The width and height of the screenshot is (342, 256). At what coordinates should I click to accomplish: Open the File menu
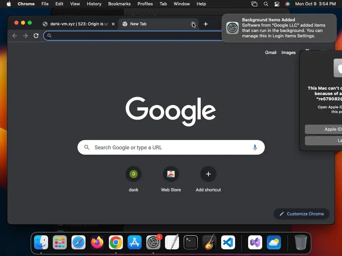click(45, 4)
